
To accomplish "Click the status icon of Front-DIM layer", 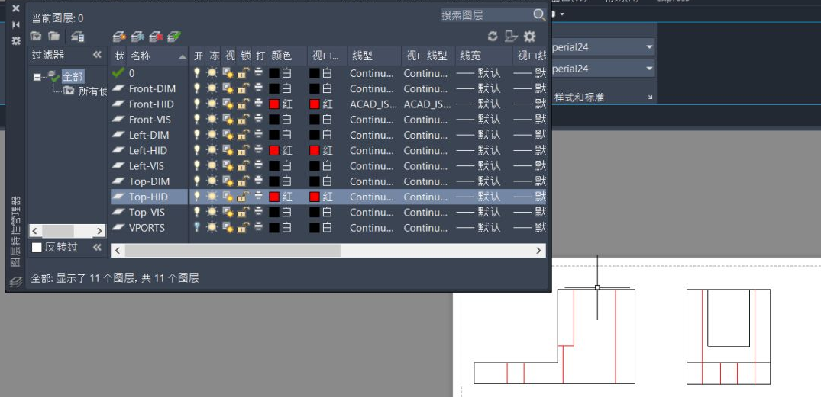I will pyautogui.click(x=119, y=89).
